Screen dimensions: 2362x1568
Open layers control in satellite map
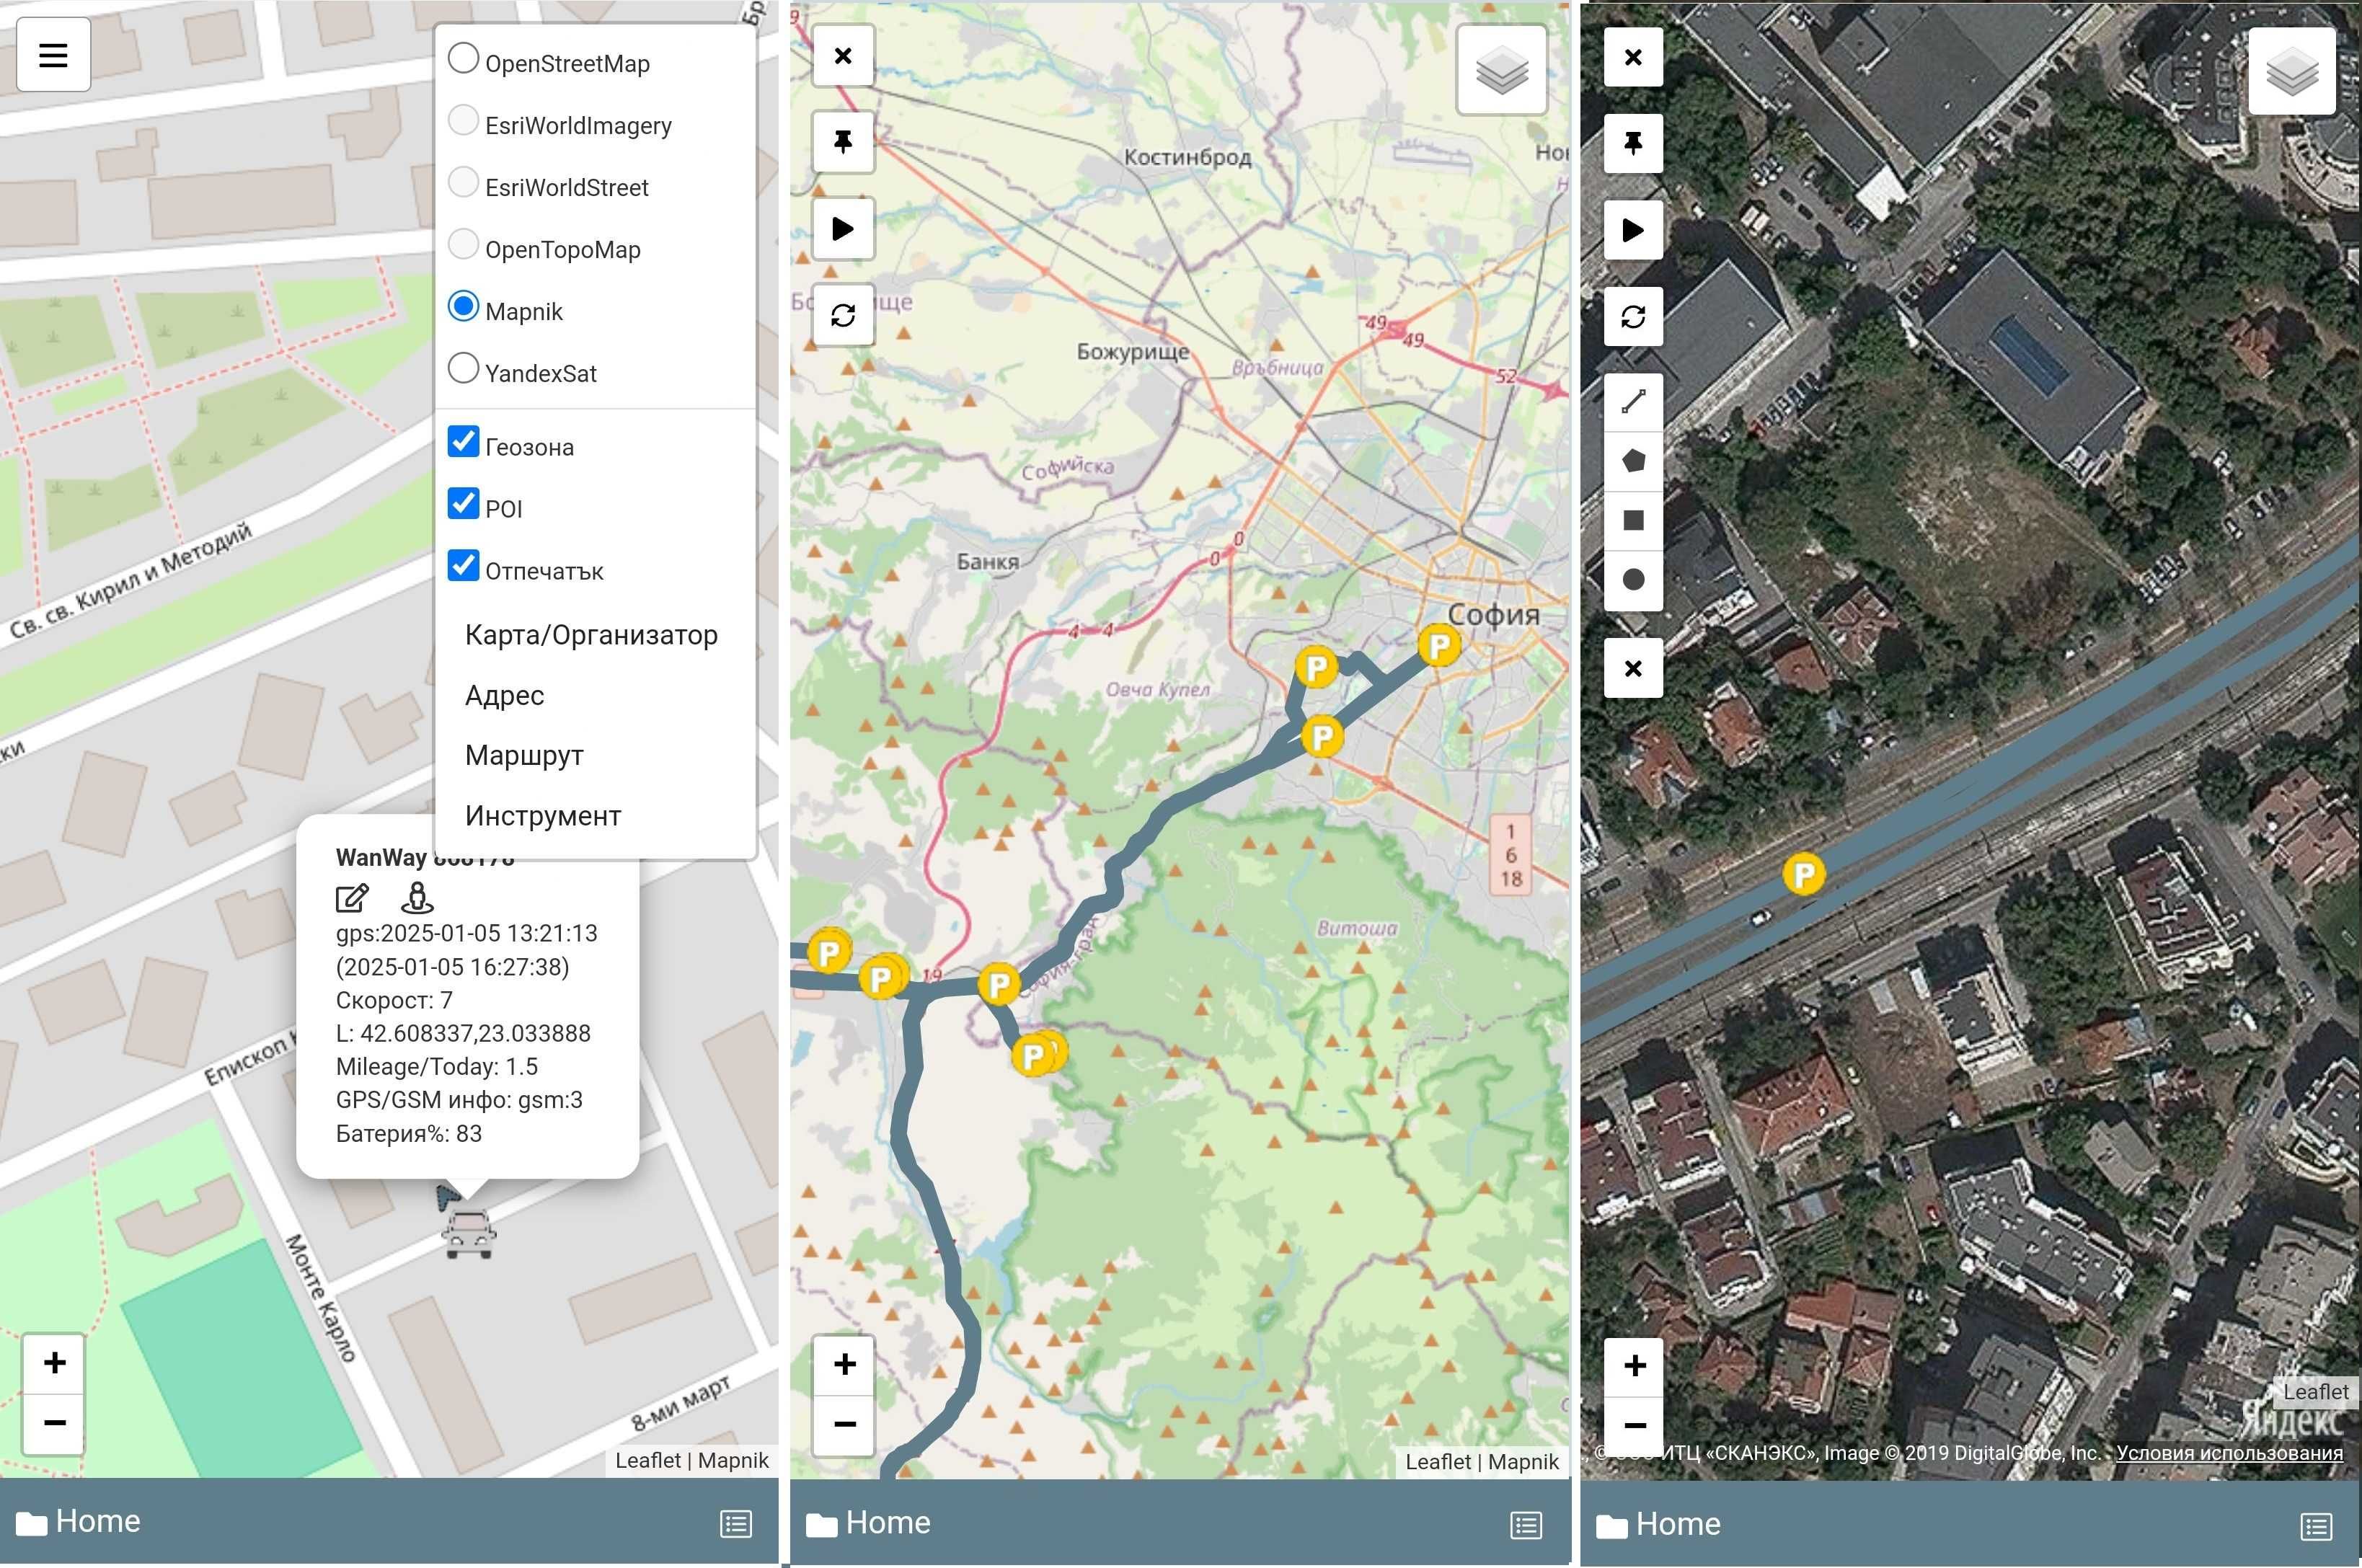[x=2292, y=72]
